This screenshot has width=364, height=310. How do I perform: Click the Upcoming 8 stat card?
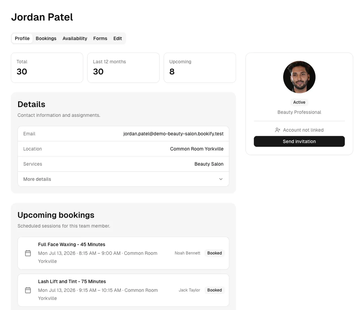[200, 68]
